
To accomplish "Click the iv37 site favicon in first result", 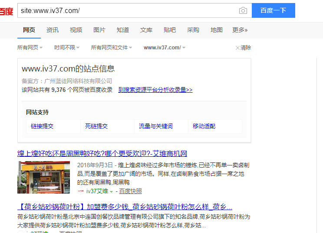I will pos(81,191).
